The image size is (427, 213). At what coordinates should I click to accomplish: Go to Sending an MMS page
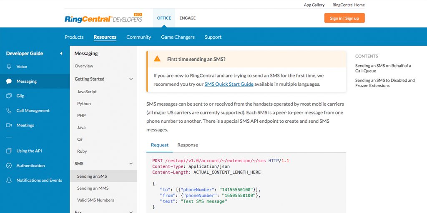[x=93, y=188]
